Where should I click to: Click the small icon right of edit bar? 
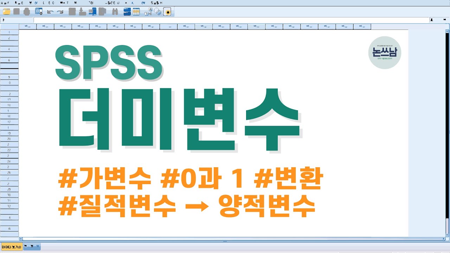(432, 20)
